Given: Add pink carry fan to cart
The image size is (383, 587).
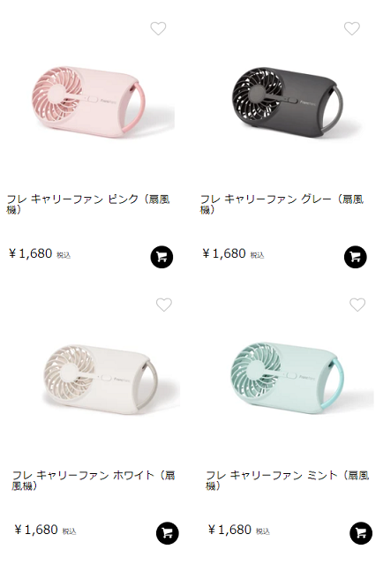Looking at the screenshot, I should [161, 257].
